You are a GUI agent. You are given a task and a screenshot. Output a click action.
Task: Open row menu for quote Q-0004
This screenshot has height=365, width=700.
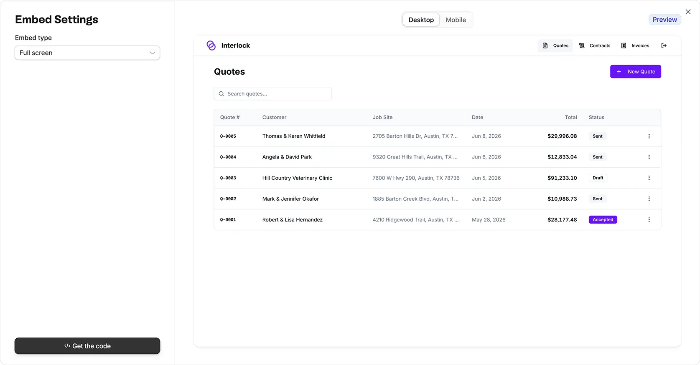point(649,157)
